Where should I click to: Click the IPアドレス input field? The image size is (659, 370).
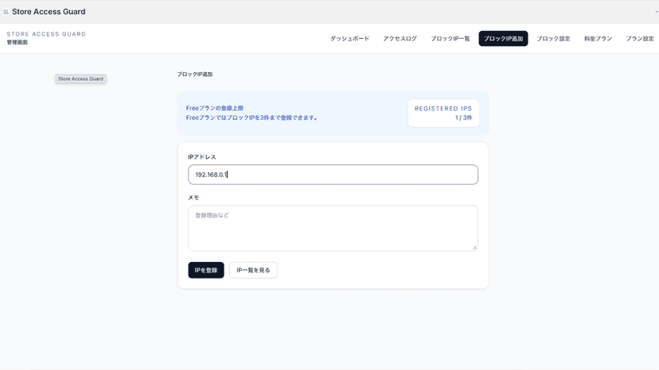pos(333,175)
